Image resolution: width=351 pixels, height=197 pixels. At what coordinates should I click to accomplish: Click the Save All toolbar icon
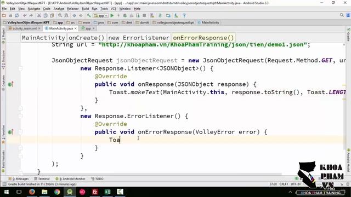coord(10,15)
